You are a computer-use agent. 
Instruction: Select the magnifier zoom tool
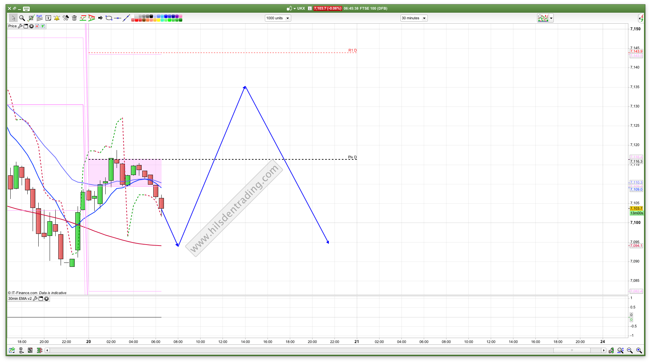click(22, 18)
